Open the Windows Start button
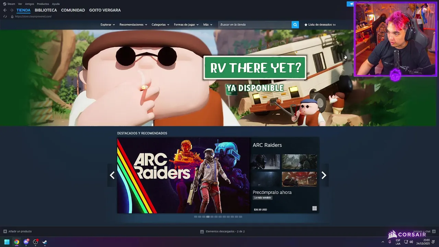Viewport: 439px width, 247px height. point(7,242)
